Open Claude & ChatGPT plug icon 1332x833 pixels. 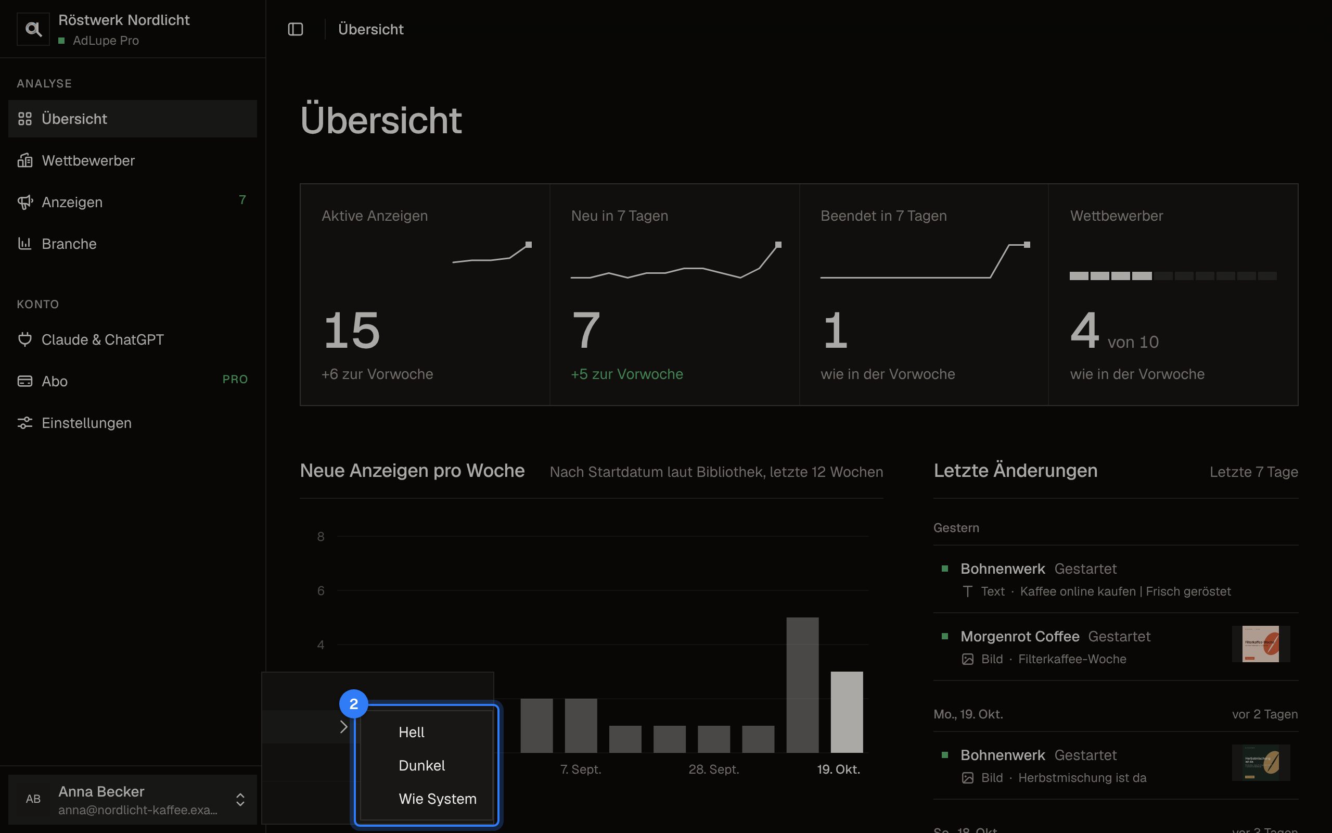[x=25, y=339]
